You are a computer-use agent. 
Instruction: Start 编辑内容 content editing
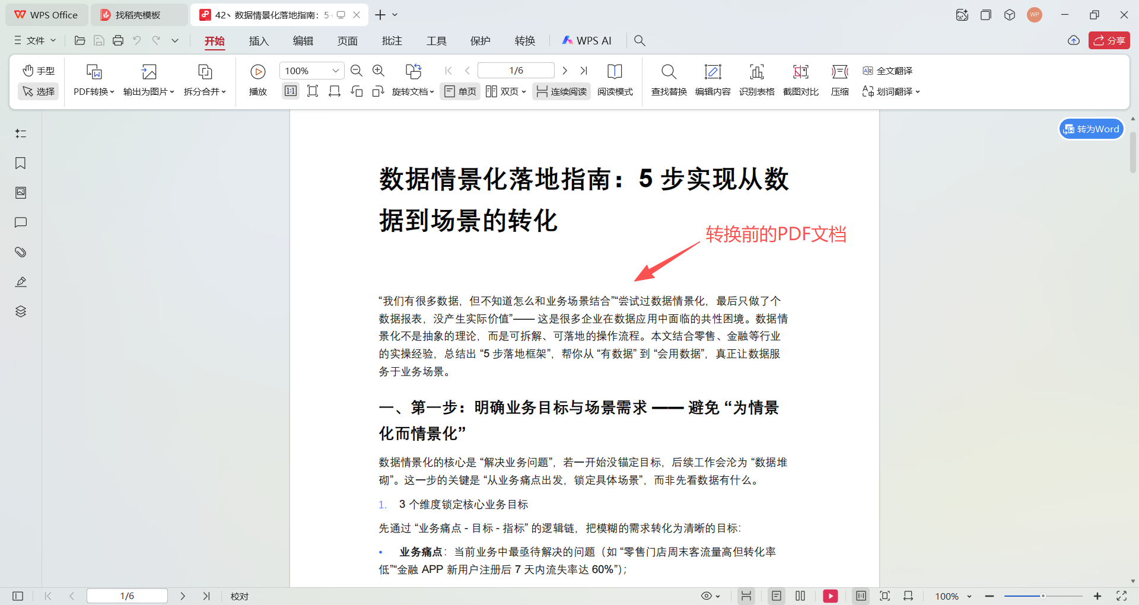coord(713,80)
